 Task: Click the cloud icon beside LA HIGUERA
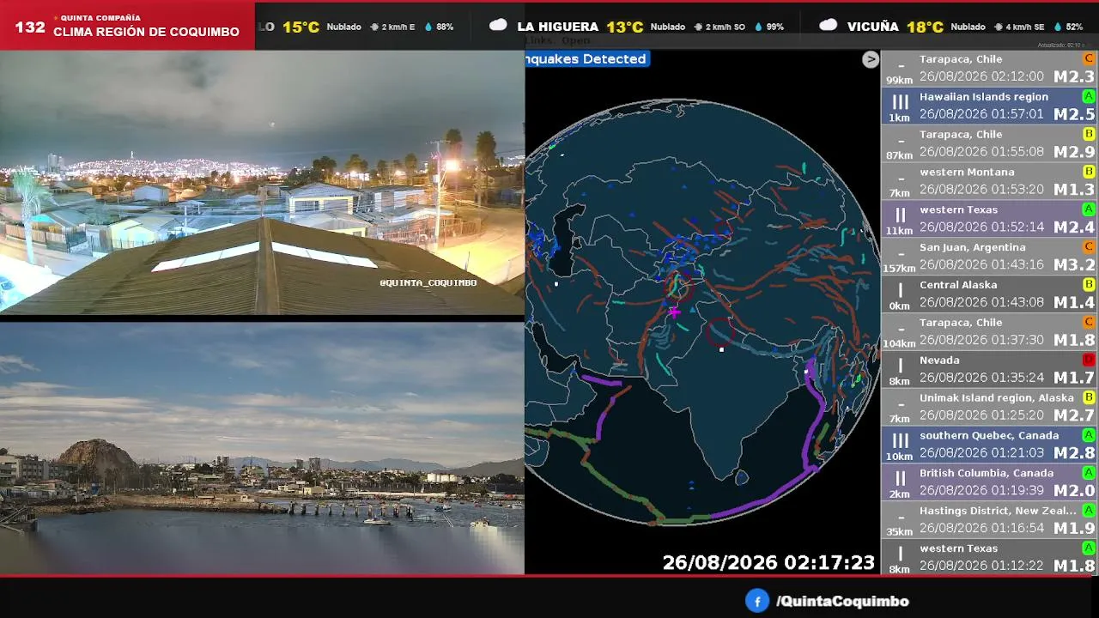pyautogui.click(x=498, y=26)
